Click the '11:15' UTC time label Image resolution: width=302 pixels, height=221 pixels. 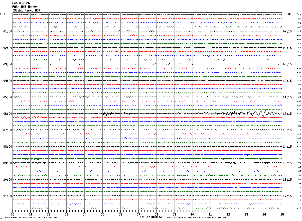(287, 97)
